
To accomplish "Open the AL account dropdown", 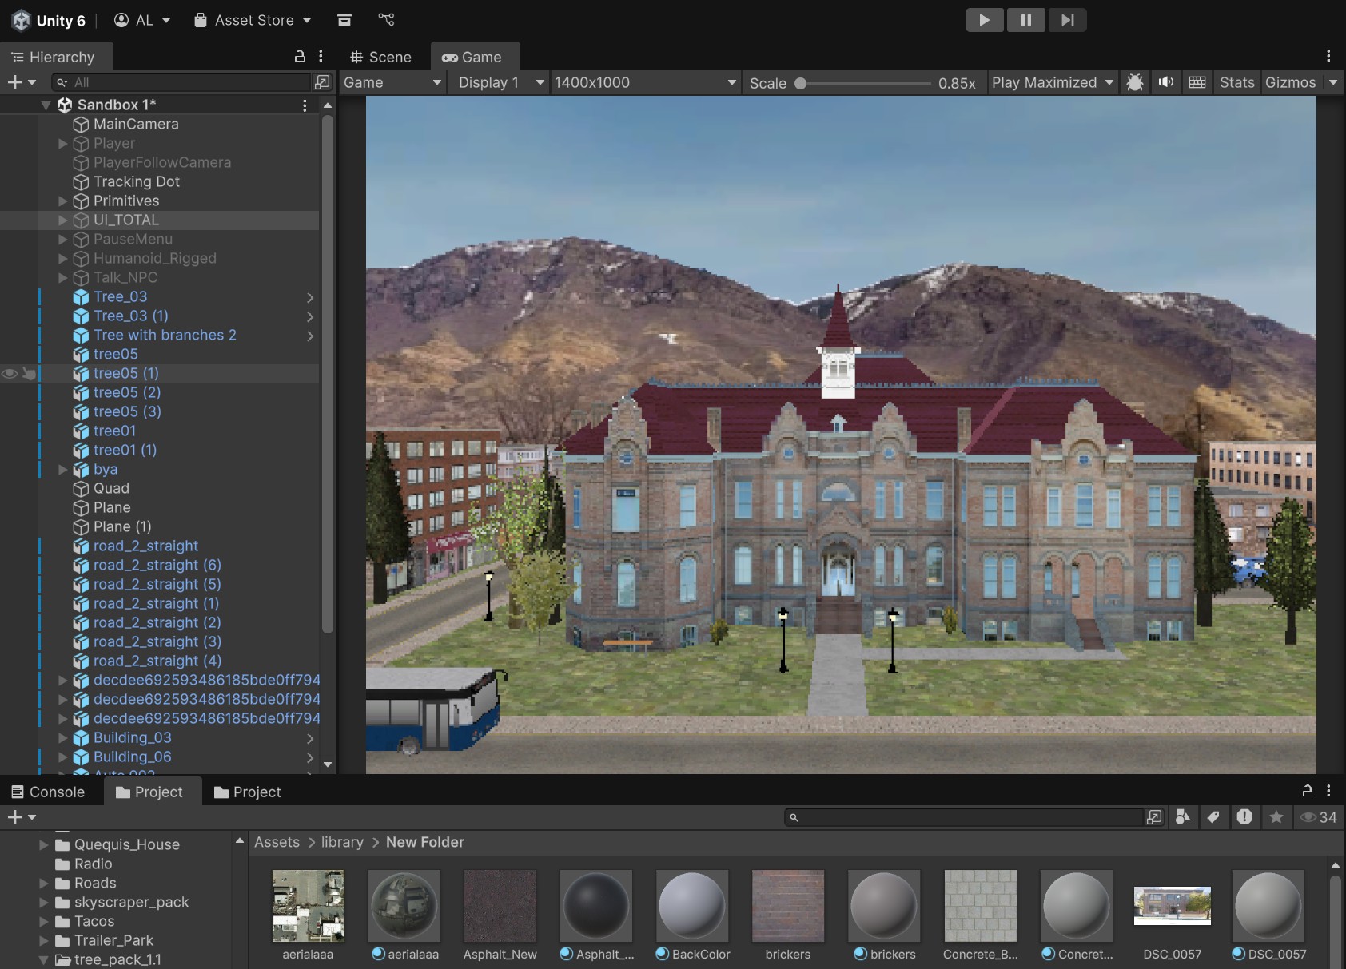I will point(142,20).
